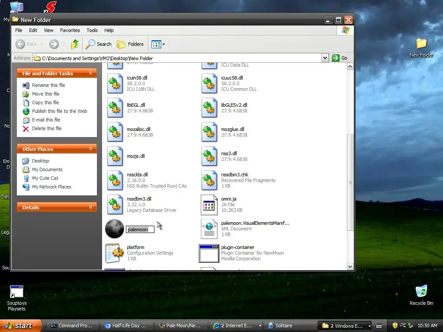Screen dimensions: 443x332
Task: Expand the Details panel
Action: (91, 207)
